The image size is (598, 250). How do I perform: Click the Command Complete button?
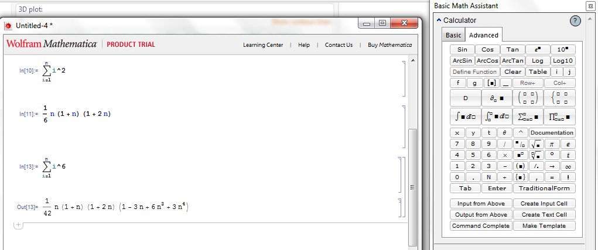481,225
